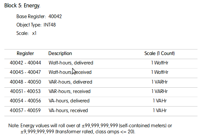
Task: Click the scale value for register 40042 - 40044
Action: click(x=159, y=63)
